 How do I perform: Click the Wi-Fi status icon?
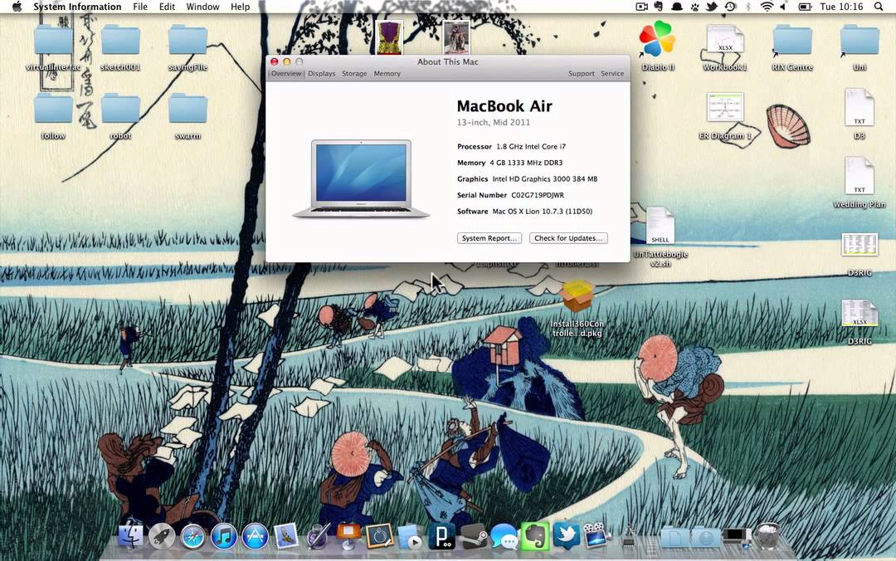(x=767, y=7)
